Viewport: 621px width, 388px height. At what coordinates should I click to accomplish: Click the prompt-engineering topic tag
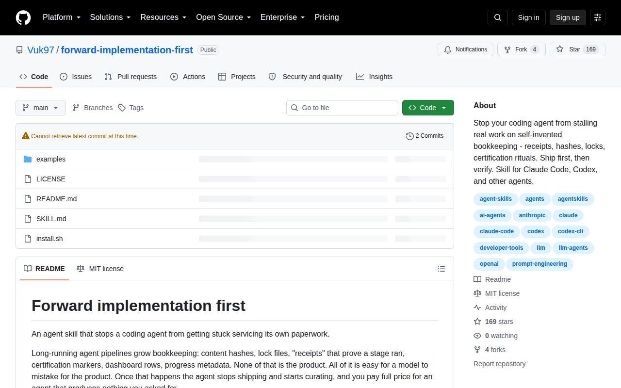[539, 264]
